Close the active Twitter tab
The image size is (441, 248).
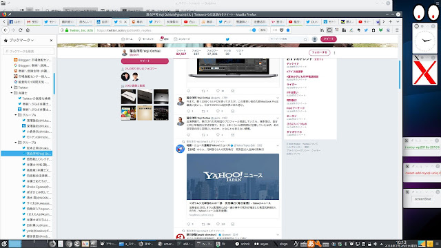125,21
